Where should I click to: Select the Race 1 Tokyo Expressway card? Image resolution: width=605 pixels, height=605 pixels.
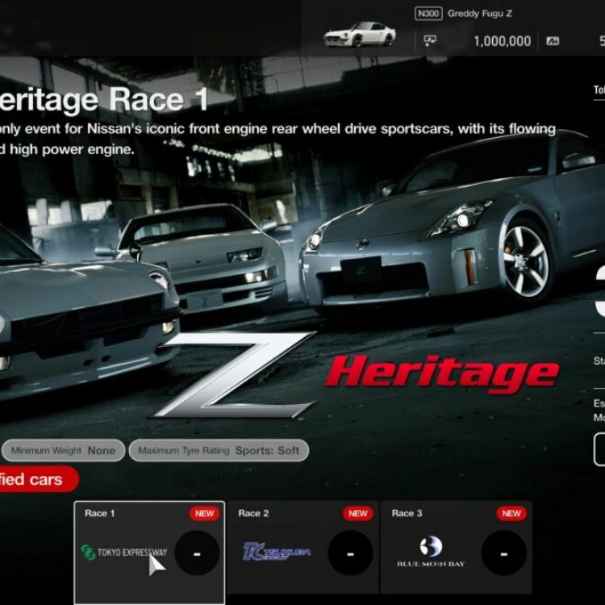coord(149,552)
